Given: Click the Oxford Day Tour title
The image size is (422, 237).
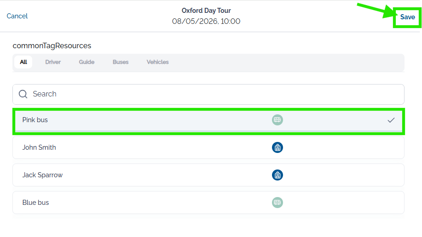Looking at the screenshot, I should point(206,11).
